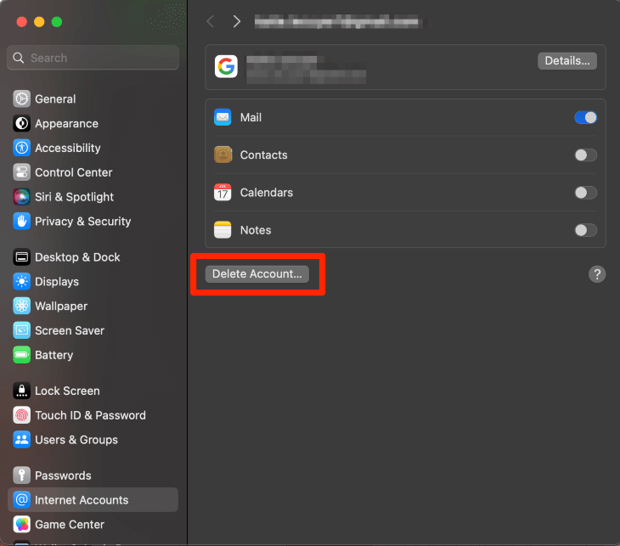Click the Passwords key icon
Screen dimensions: 620x546
[x=22, y=476]
